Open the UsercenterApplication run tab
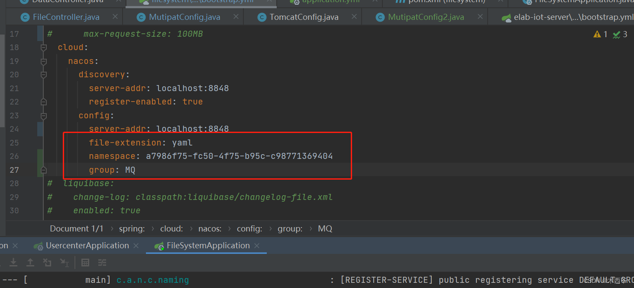634x288 pixels. coord(86,245)
